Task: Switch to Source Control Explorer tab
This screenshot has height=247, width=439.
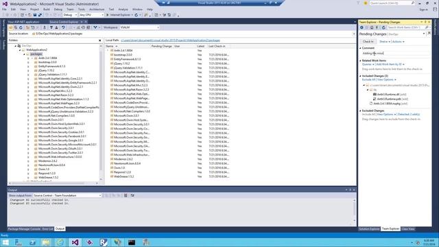Action: coord(64,22)
